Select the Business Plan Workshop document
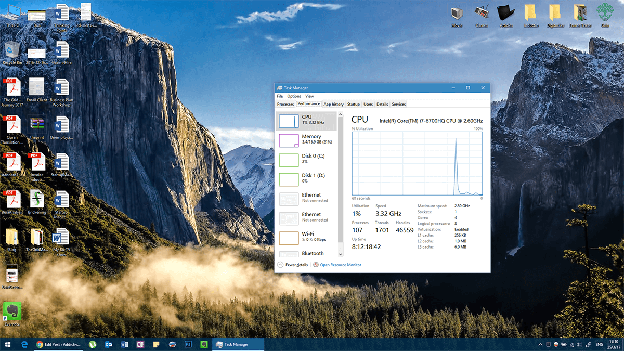624x351 pixels. coord(61,93)
